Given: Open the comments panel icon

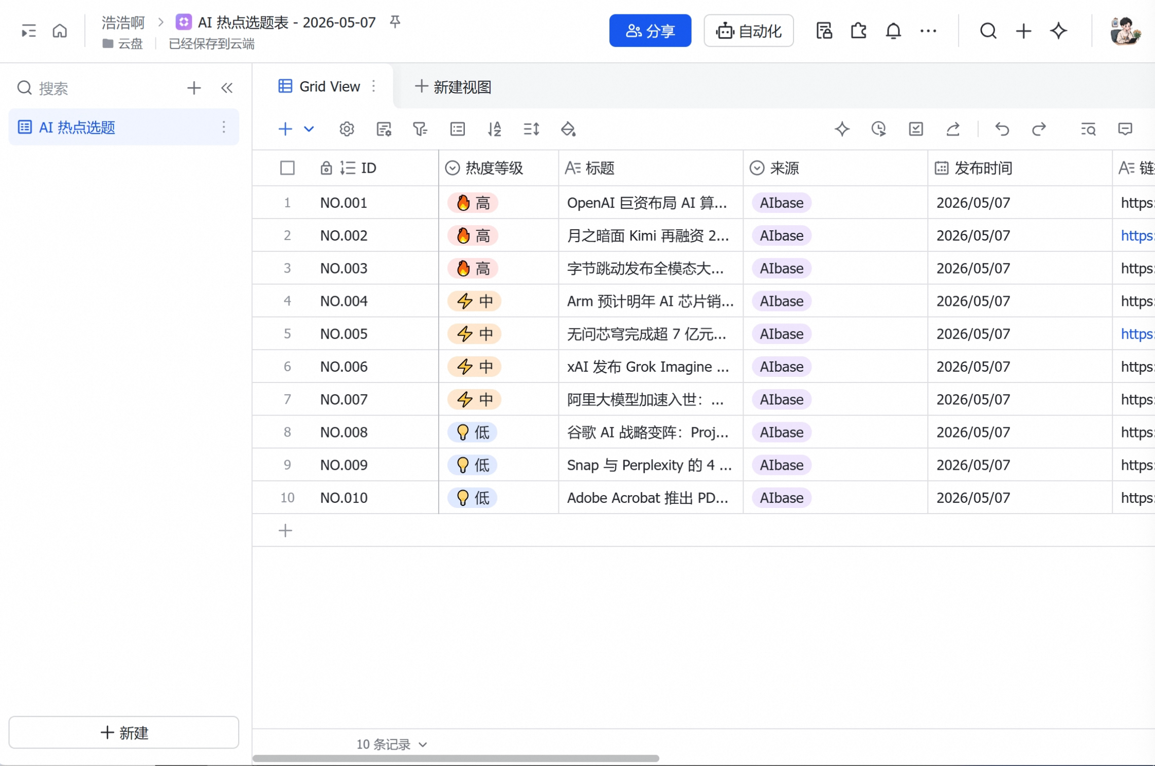Looking at the screenshot, I should pos(1125,129).
